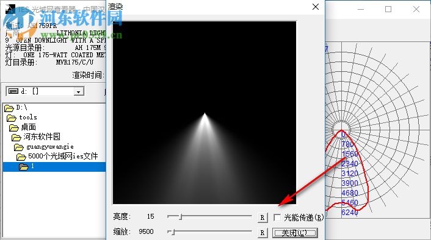Click the rendered light preview image
This screenshot has width=431, height=240.
pyautogui.click(x=205, y=113)
